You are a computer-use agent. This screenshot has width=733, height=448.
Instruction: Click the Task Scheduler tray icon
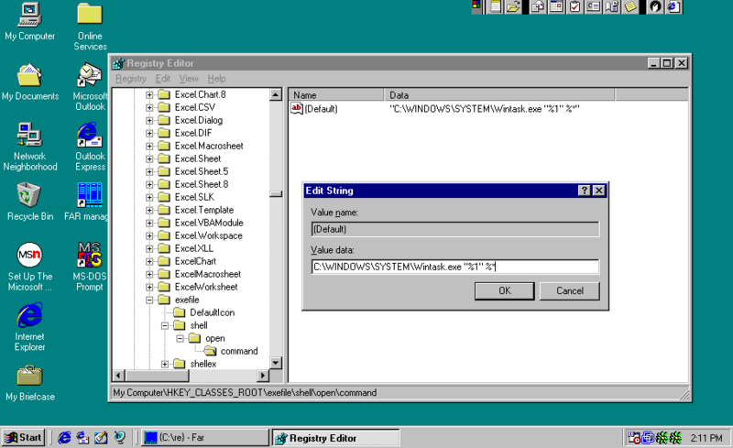click(634, 438)
